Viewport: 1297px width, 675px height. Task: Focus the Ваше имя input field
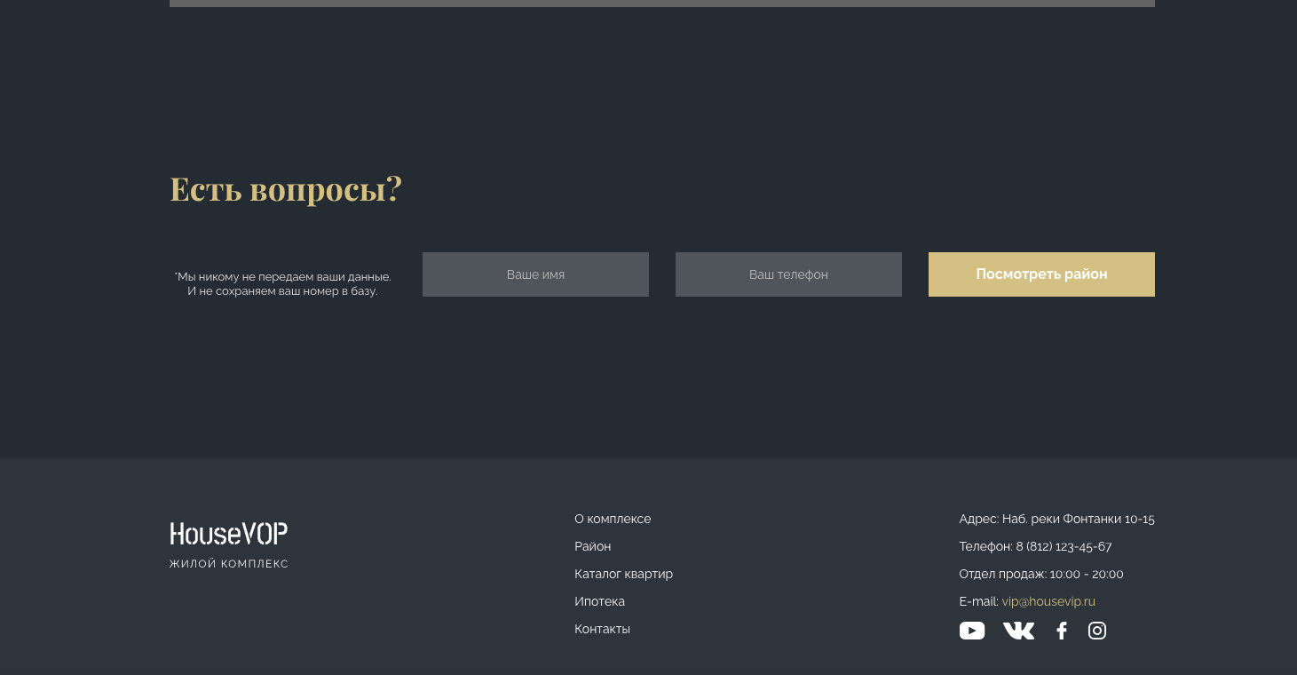[x=535, y=274]
